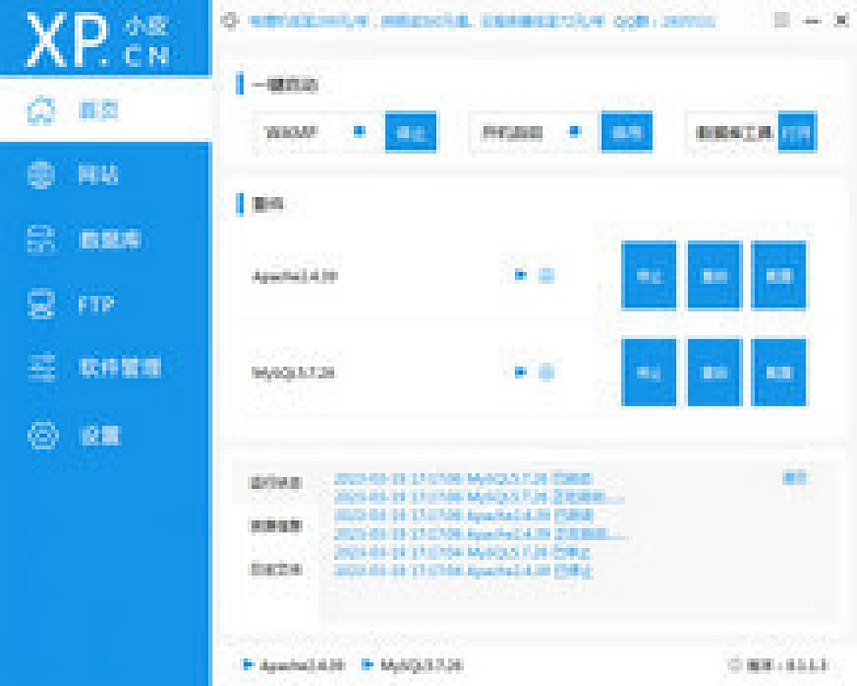Click the Apache2.4.39 running status indicator
This screenshot has width=857, height=686.
pos(519,275)
